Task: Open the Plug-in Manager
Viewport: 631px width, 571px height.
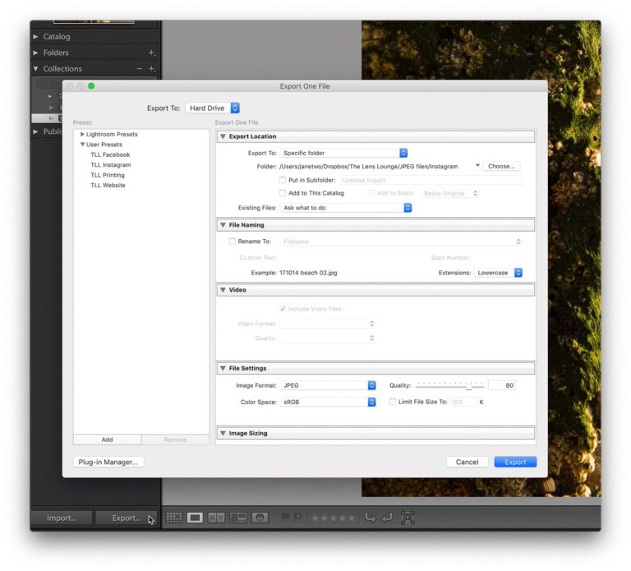Action: tap(108, 462)
